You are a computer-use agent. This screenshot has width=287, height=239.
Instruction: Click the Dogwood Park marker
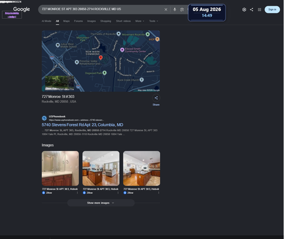(x=104, y=73)
